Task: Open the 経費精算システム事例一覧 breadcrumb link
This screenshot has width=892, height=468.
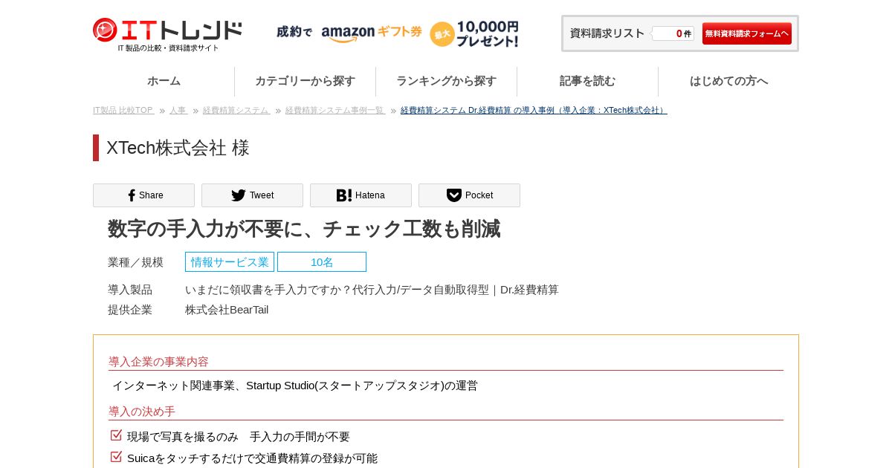Action: pyautogui.click(x=335, y=110)
